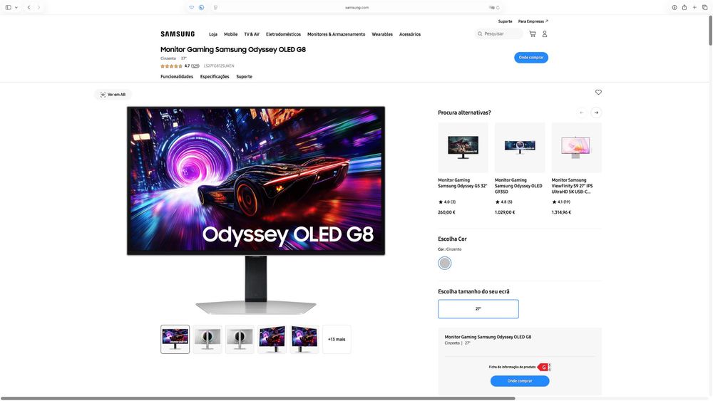Open the Mobile menu
Viewport: 713px width, 401px height.
tap(230, 34)
